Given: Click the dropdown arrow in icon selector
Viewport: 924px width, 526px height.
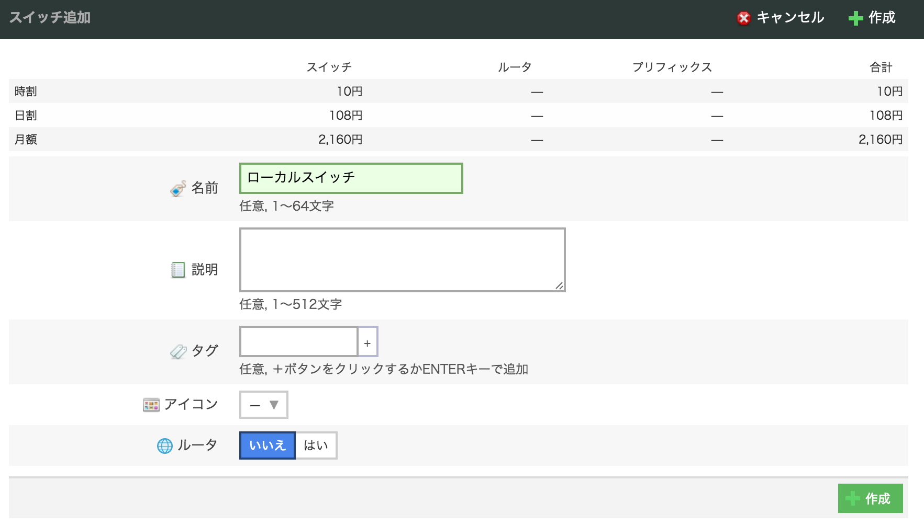Looking at the screenshot, I should pos(274,405).
